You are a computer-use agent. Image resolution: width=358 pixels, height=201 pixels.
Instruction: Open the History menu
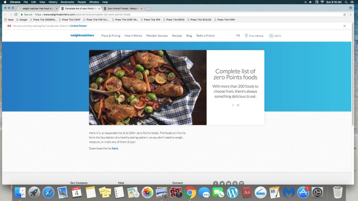click(53, 2)
